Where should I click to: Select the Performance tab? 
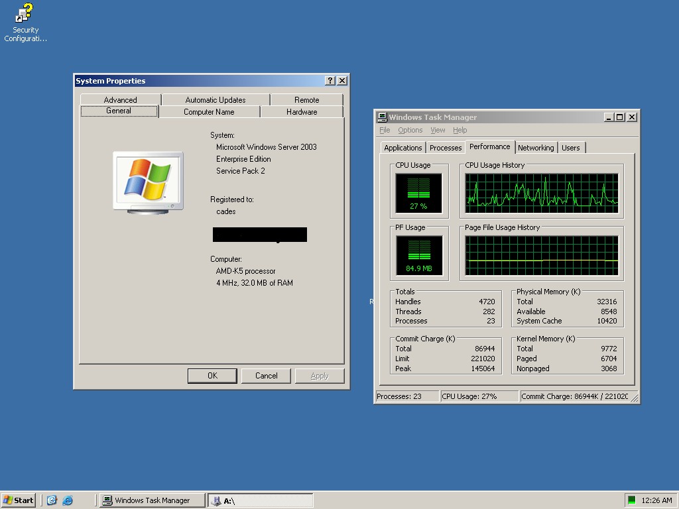point(490,146)
